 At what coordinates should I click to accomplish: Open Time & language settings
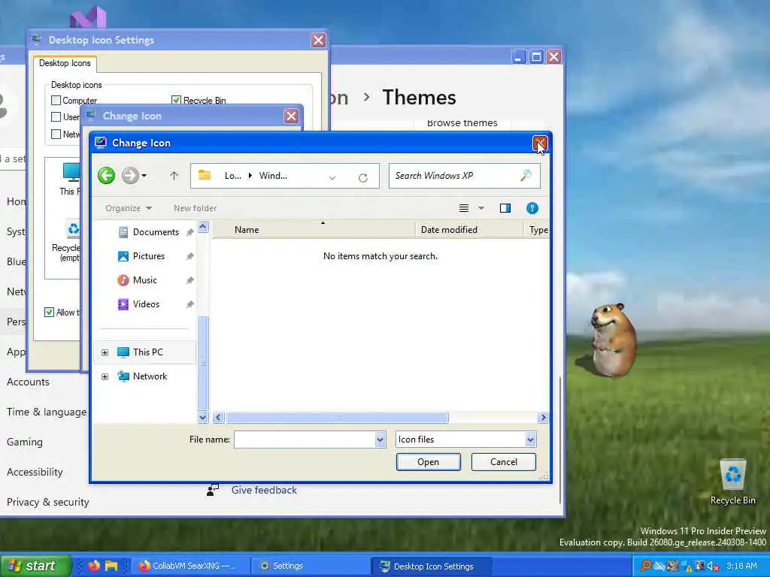point(47,412)
